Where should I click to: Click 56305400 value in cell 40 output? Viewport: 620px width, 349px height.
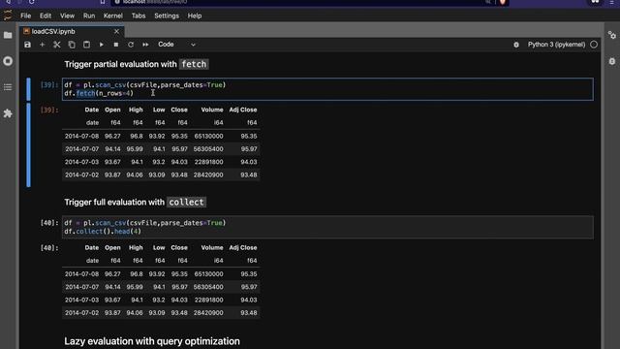click(208, 287)
